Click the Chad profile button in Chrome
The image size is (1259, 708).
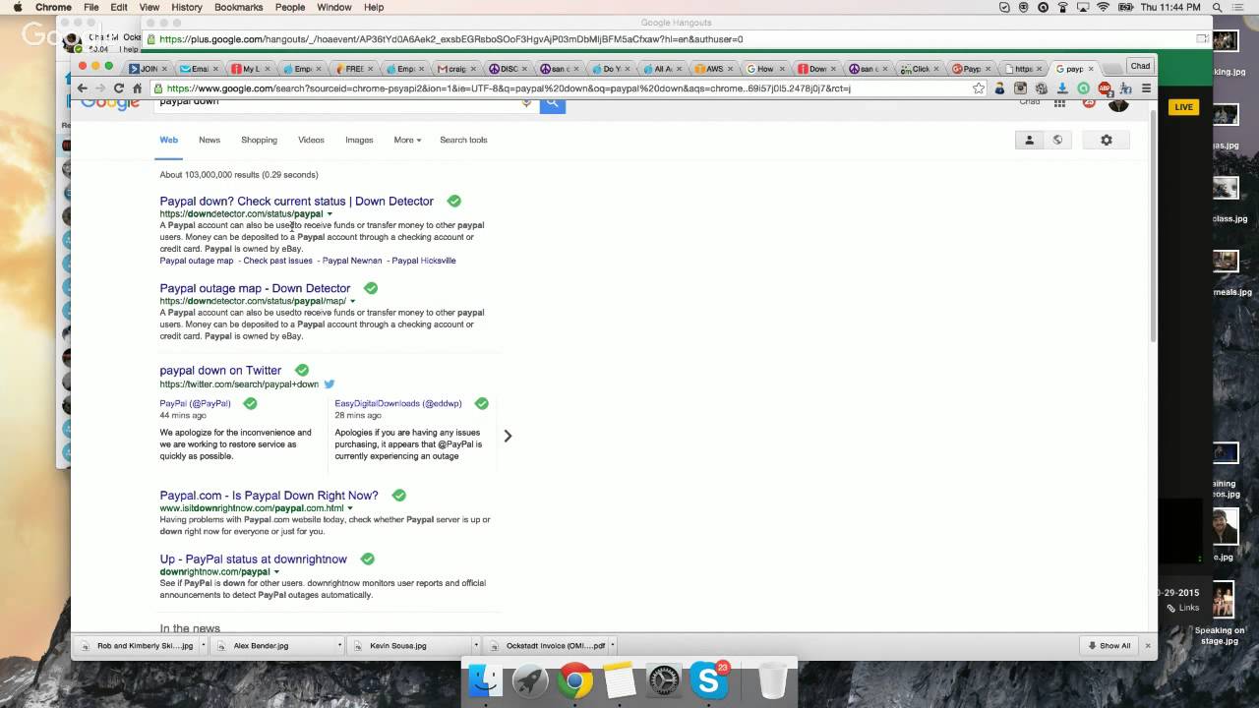click(1140, 66)
